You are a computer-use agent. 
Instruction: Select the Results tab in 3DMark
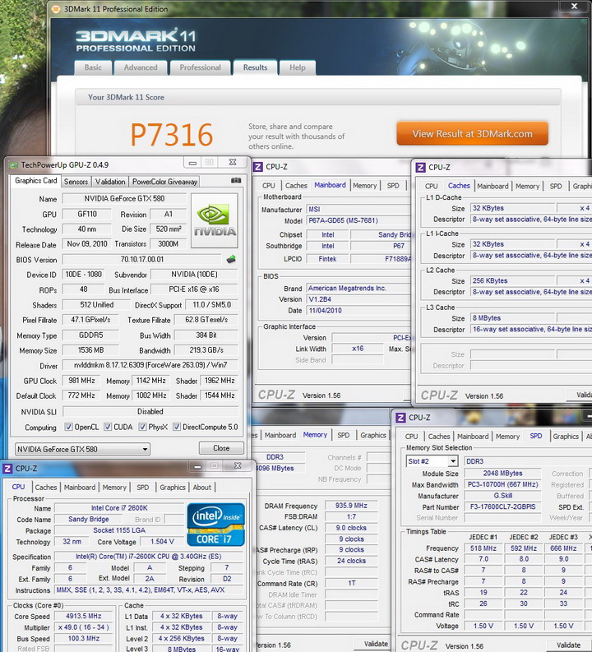(255, 67)
